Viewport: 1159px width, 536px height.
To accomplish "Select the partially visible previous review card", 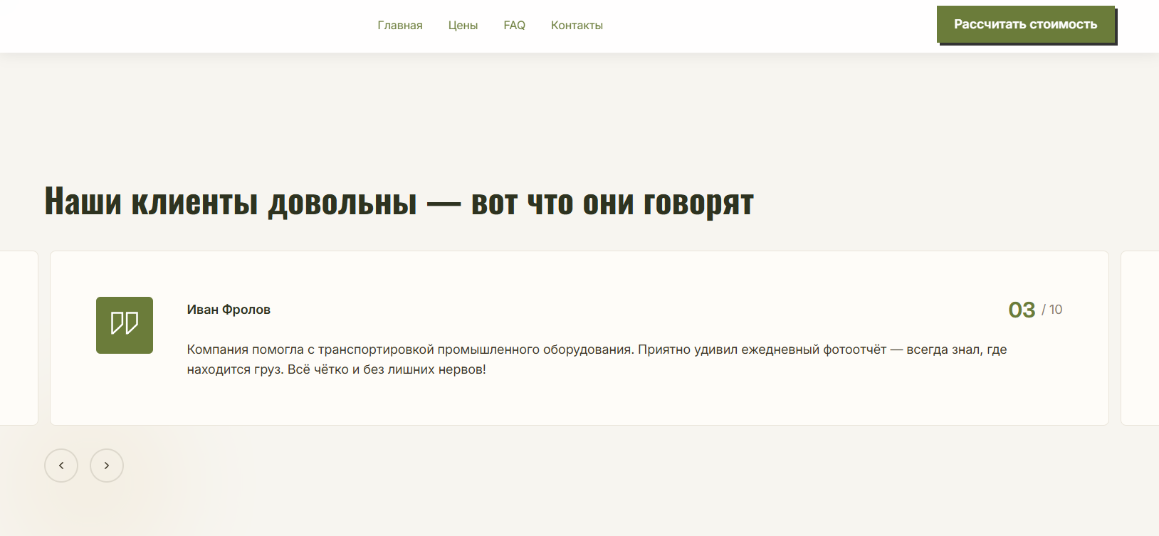I will (x=19, y=338).
